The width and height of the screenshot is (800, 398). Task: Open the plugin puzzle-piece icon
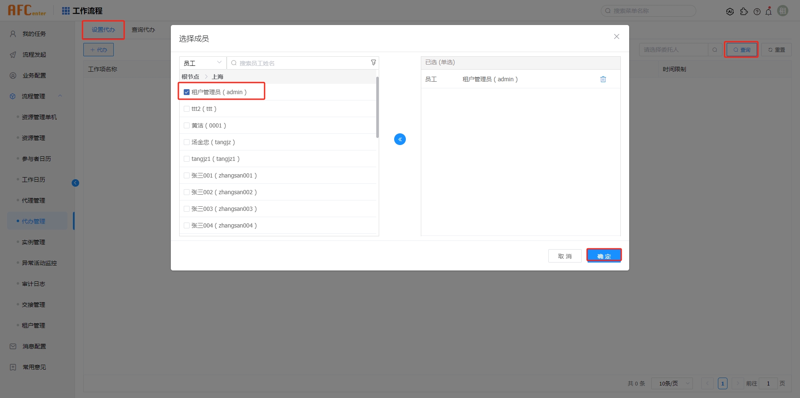(745, 12)
